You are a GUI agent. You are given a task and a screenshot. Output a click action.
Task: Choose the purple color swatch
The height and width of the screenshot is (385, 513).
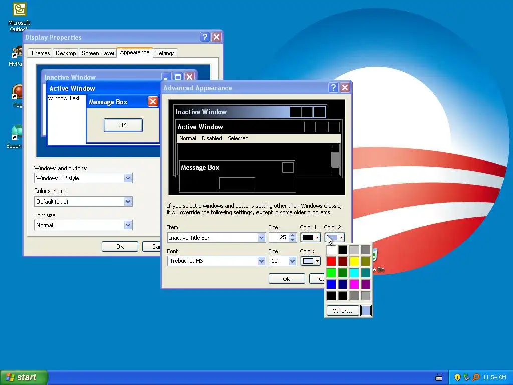pyautogui.click(x=365, y=284)
